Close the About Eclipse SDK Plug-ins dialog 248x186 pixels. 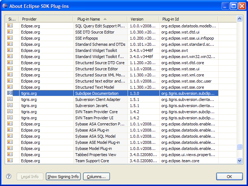pyautogui.click(x=242, y=6)
